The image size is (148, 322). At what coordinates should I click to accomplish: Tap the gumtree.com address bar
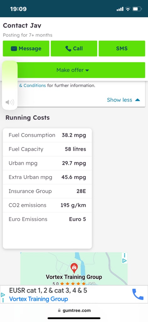click(74, 310)
